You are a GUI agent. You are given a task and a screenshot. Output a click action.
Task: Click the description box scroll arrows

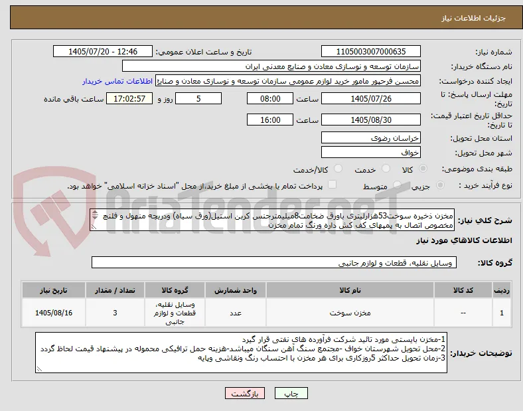(x=95, y=215)
